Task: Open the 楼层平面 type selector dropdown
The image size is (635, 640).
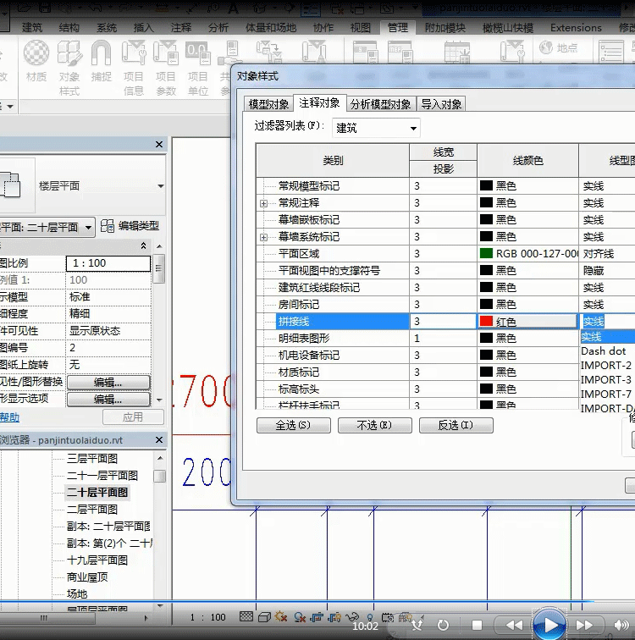Action: [160, 185]
